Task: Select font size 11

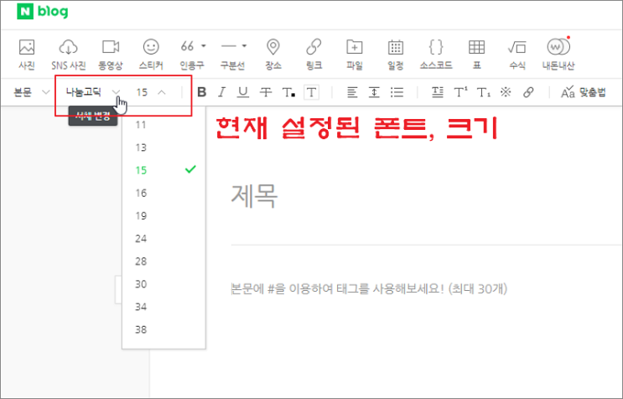Action: pyautogui.click(x=164, y=125)
